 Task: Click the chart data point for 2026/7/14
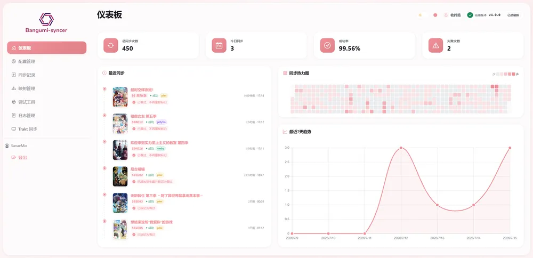(473, 205)
